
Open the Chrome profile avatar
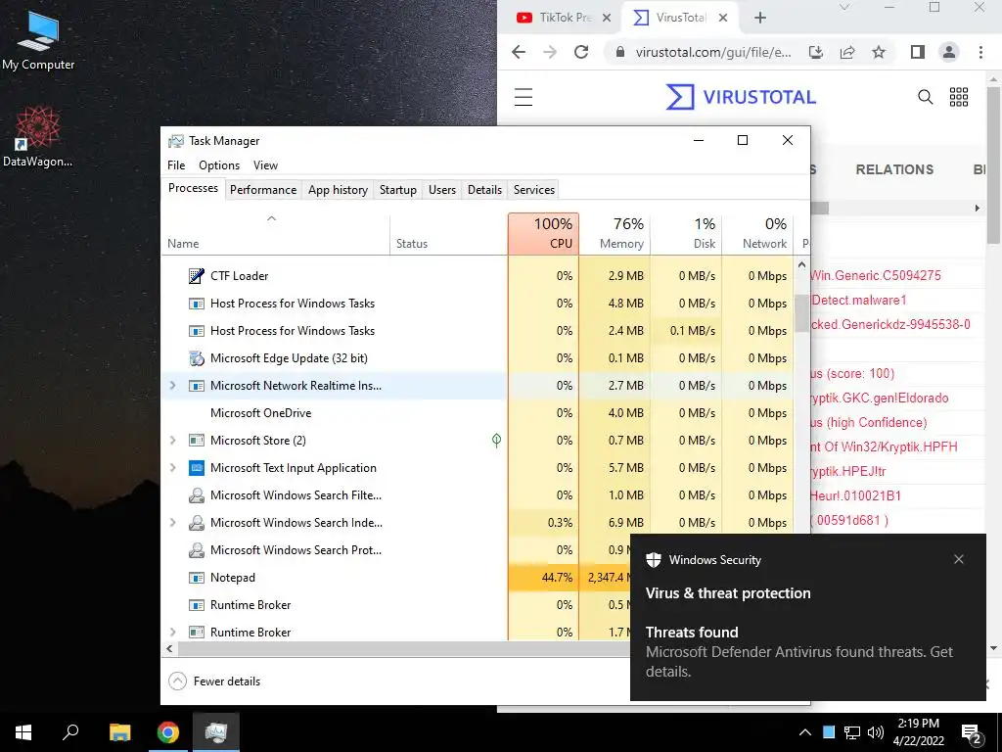pyautogui.click(x=949, y=52)
